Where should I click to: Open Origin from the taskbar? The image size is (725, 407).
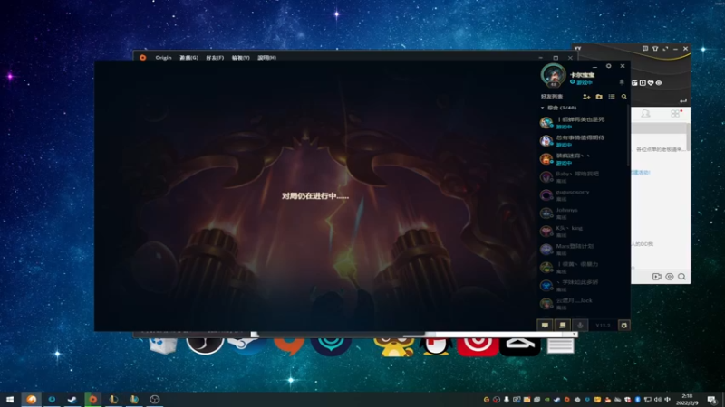(x=93, y=399)
